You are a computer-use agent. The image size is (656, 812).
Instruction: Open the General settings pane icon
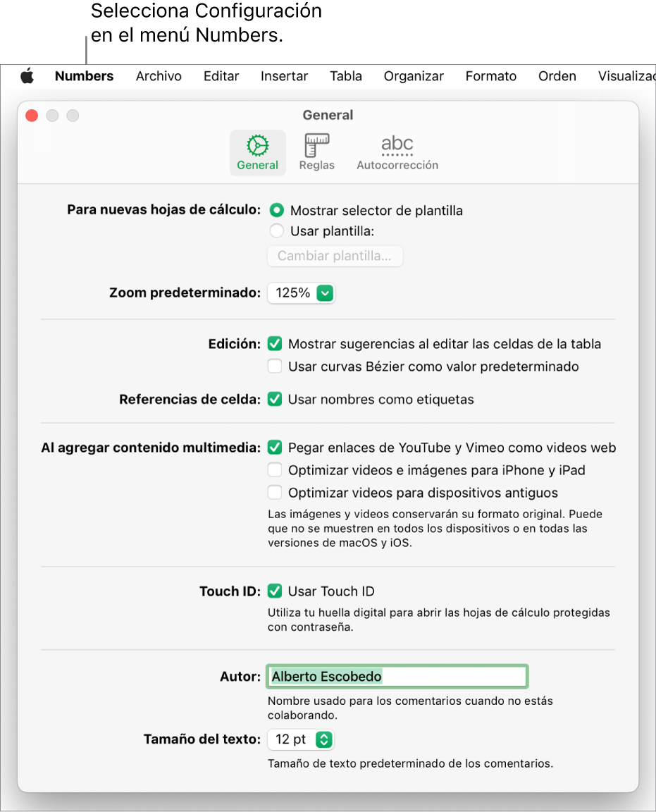point(257,152)
